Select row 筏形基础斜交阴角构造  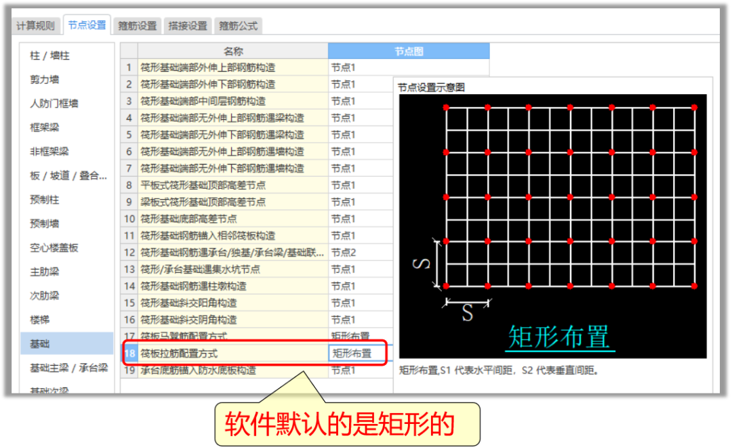coord(233,320)
